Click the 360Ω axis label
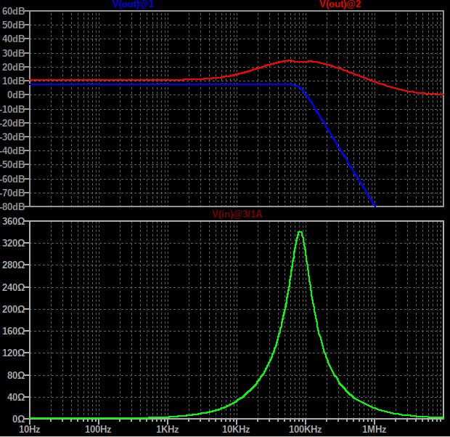This screenshot has height=437, width=450. 13,221
